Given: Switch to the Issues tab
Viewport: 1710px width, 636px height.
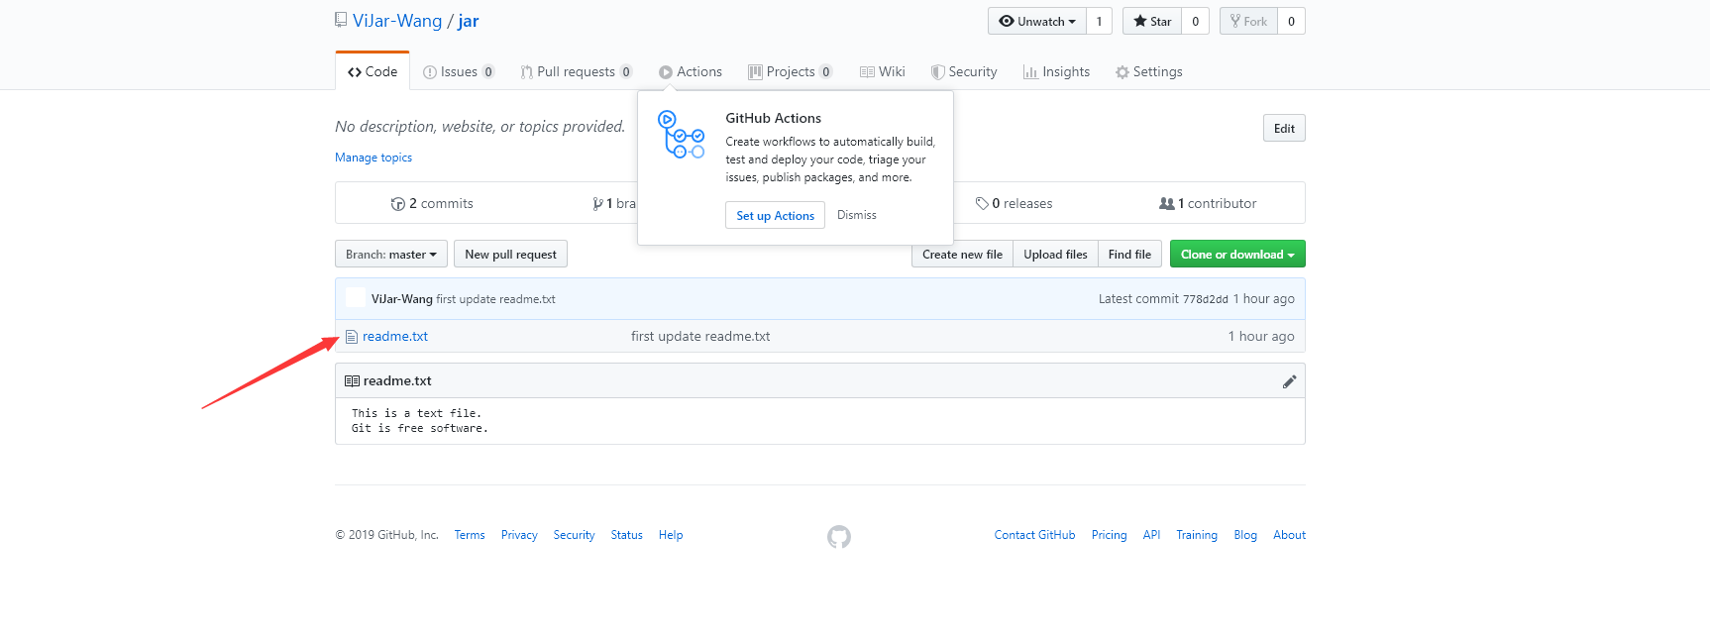Looking at the screenshot, I should [x=458, y=72].
